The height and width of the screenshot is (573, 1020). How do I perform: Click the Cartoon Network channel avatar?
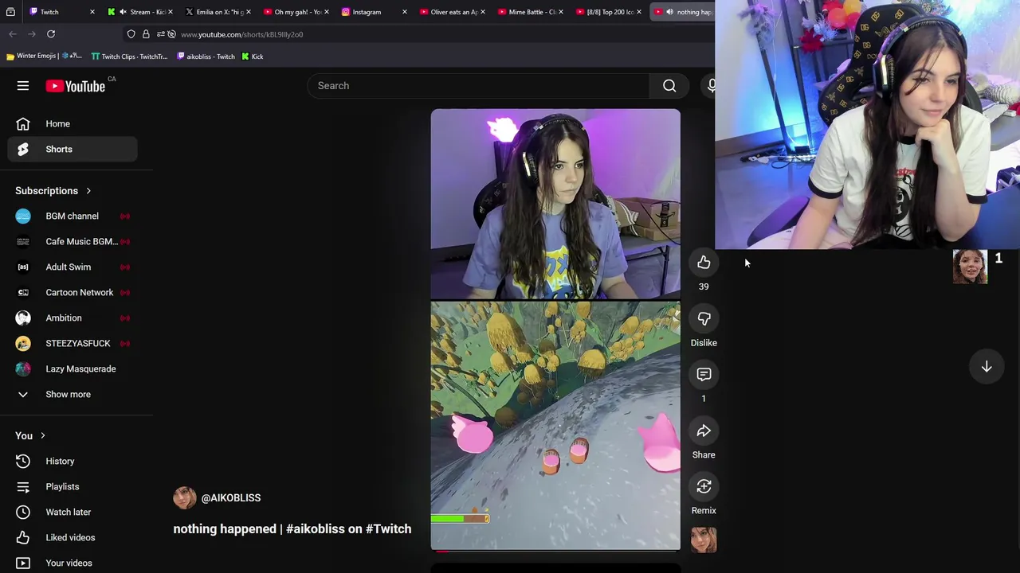23,293
